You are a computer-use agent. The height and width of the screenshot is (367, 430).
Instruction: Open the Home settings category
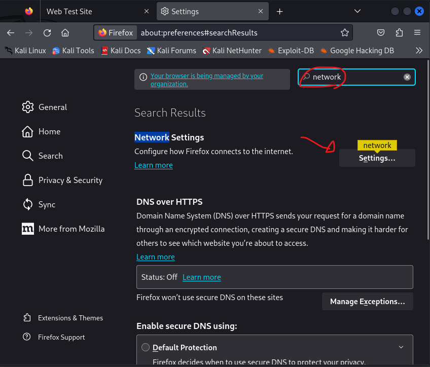pyautogui.click(x=41, y=132)
